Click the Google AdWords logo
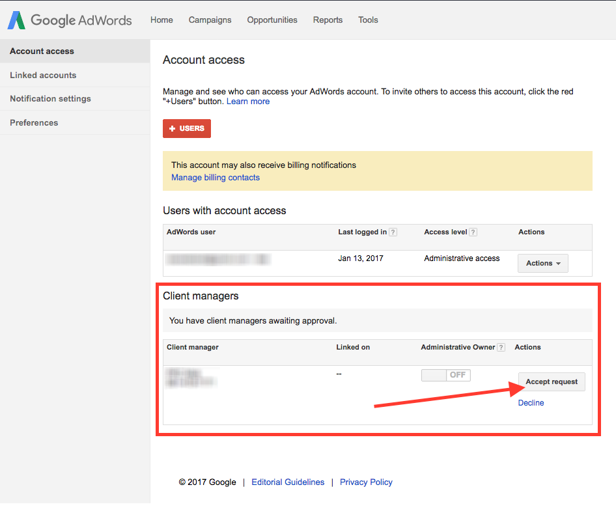The height and width of the screenshot is (513, 616). [70, 20]
